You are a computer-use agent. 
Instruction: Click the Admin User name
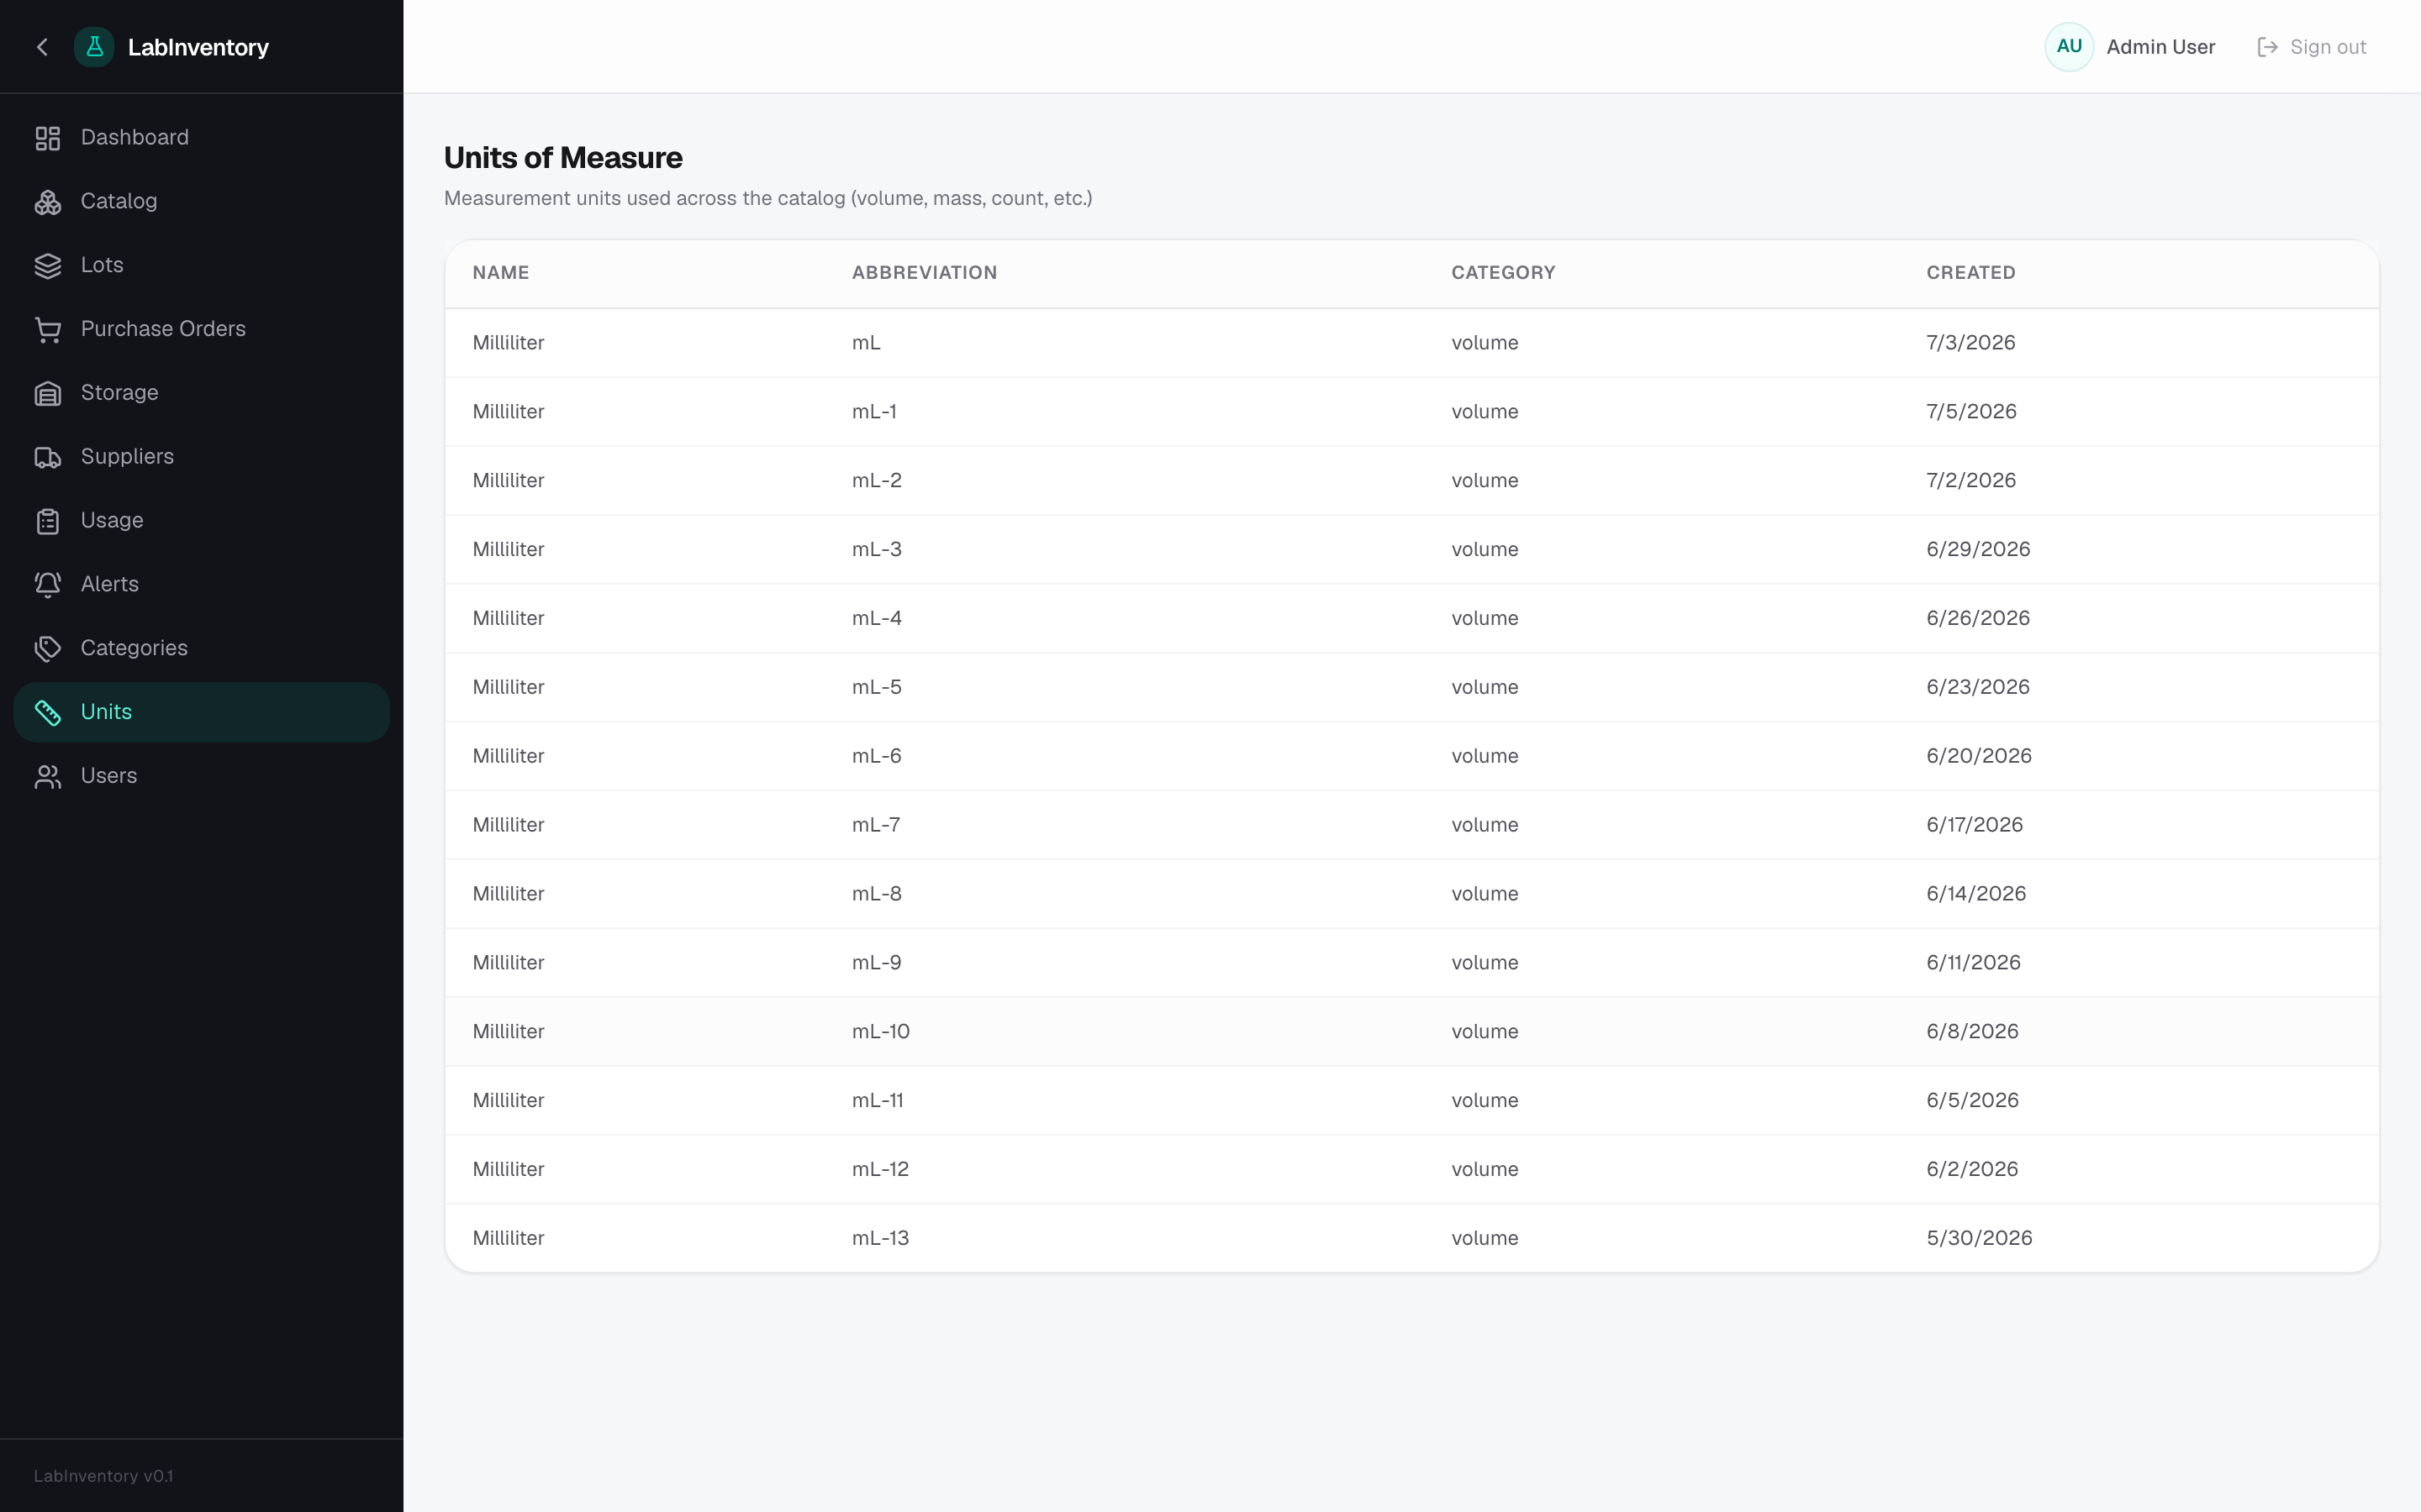[2161, 47]
